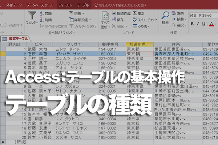Click cell 武藤 大地
Viewport: 218px width, 145px height.
41,49
